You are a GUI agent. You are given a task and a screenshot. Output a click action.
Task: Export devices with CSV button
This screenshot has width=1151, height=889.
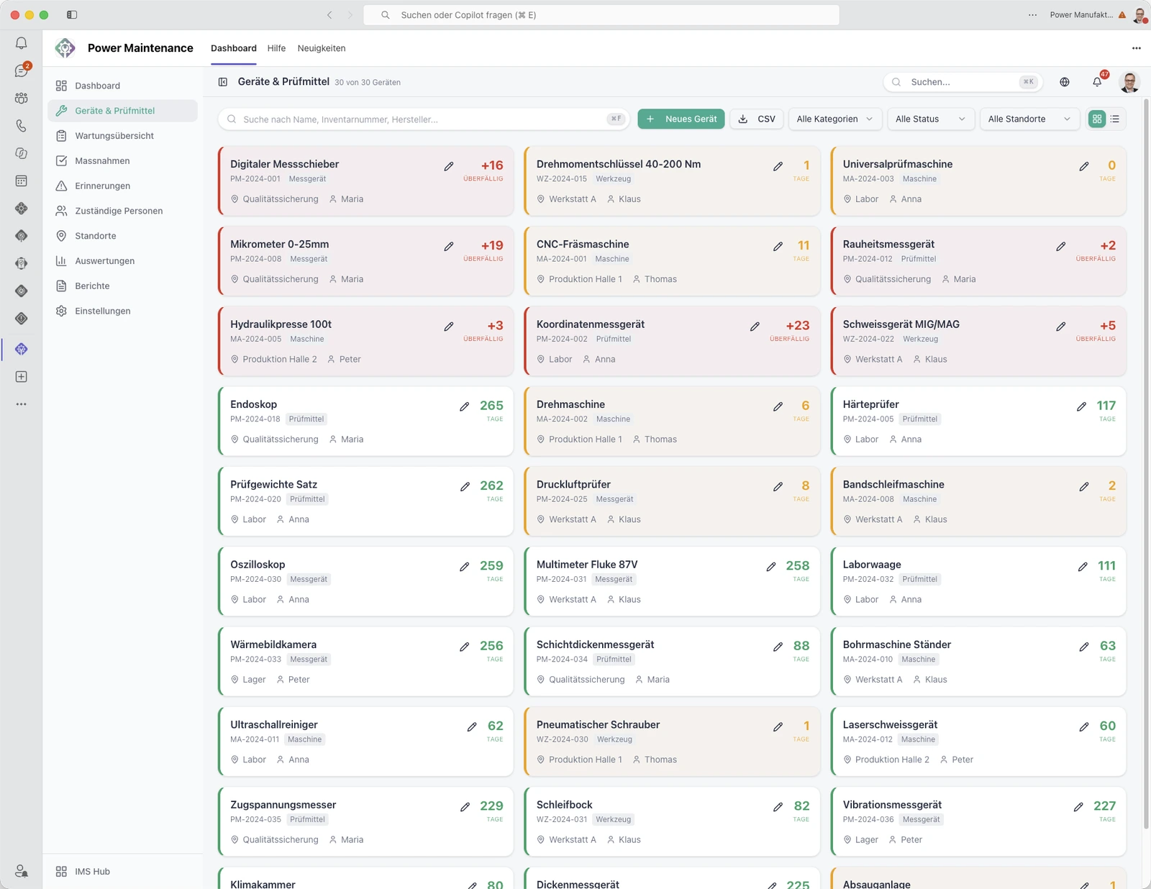click(x=757, y=119)
